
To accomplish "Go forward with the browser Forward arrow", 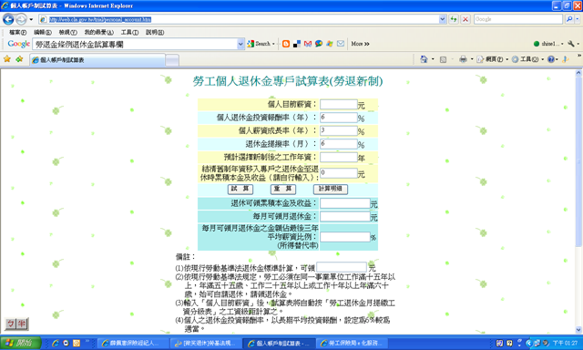I will pos(21,19).
